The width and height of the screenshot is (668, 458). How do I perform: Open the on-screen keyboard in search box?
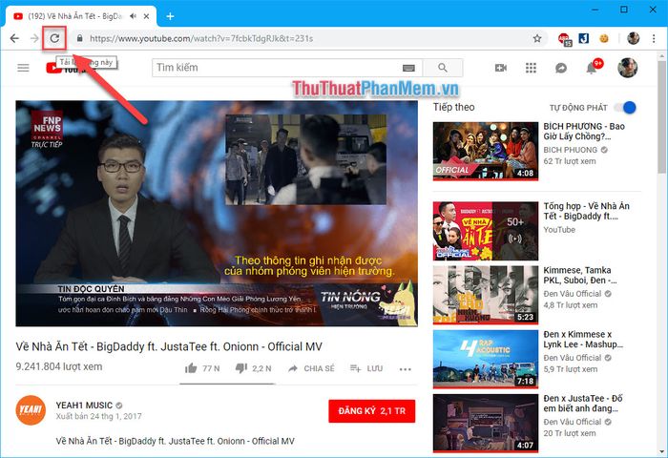(x=408, y=68)
